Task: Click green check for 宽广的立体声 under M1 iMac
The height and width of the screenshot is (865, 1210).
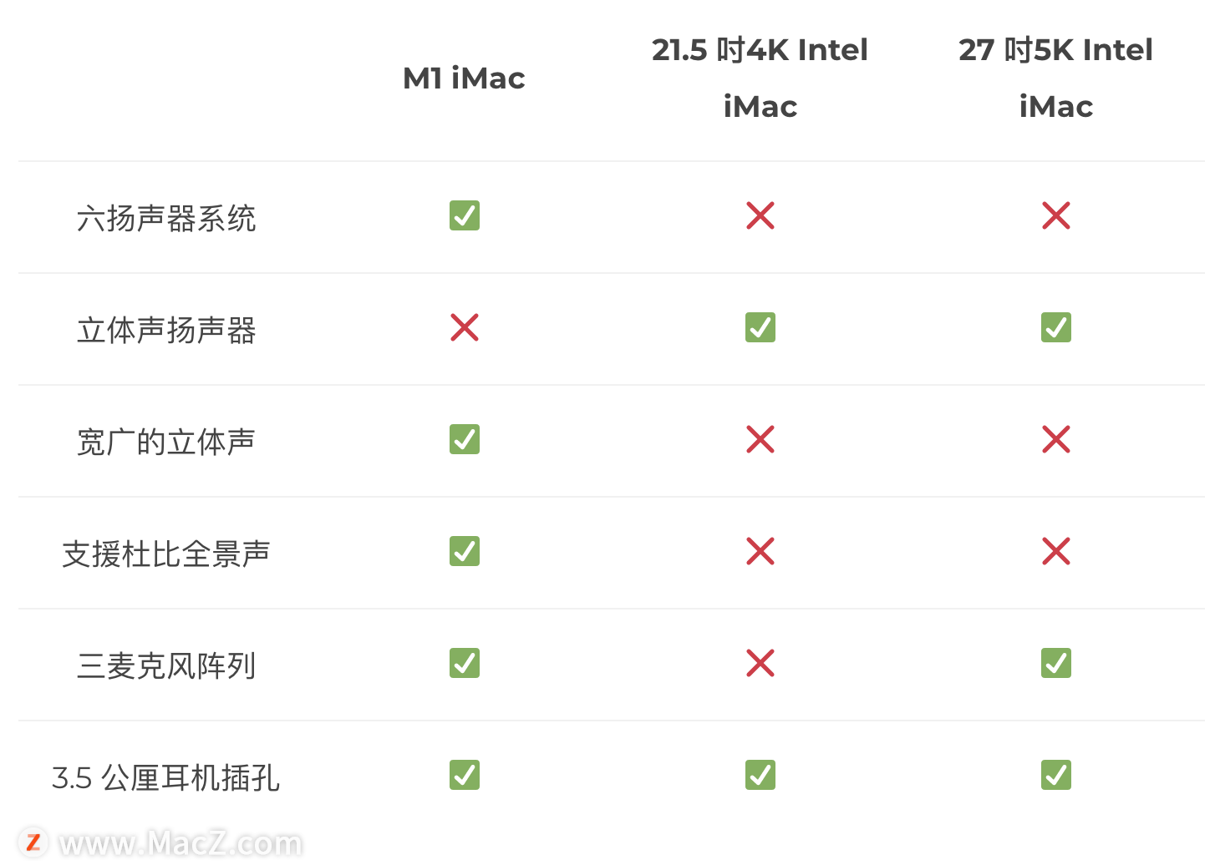Action: tap(465, 439)
